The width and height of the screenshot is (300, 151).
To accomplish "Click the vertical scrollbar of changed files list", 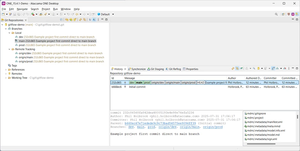I will pos(297,117).
